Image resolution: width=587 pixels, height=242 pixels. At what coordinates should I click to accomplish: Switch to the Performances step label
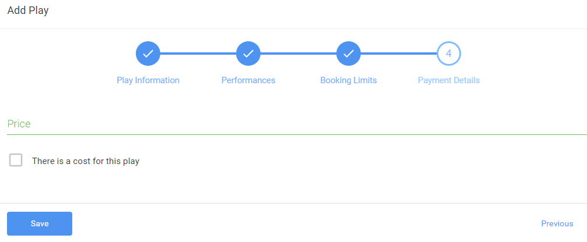248,80
